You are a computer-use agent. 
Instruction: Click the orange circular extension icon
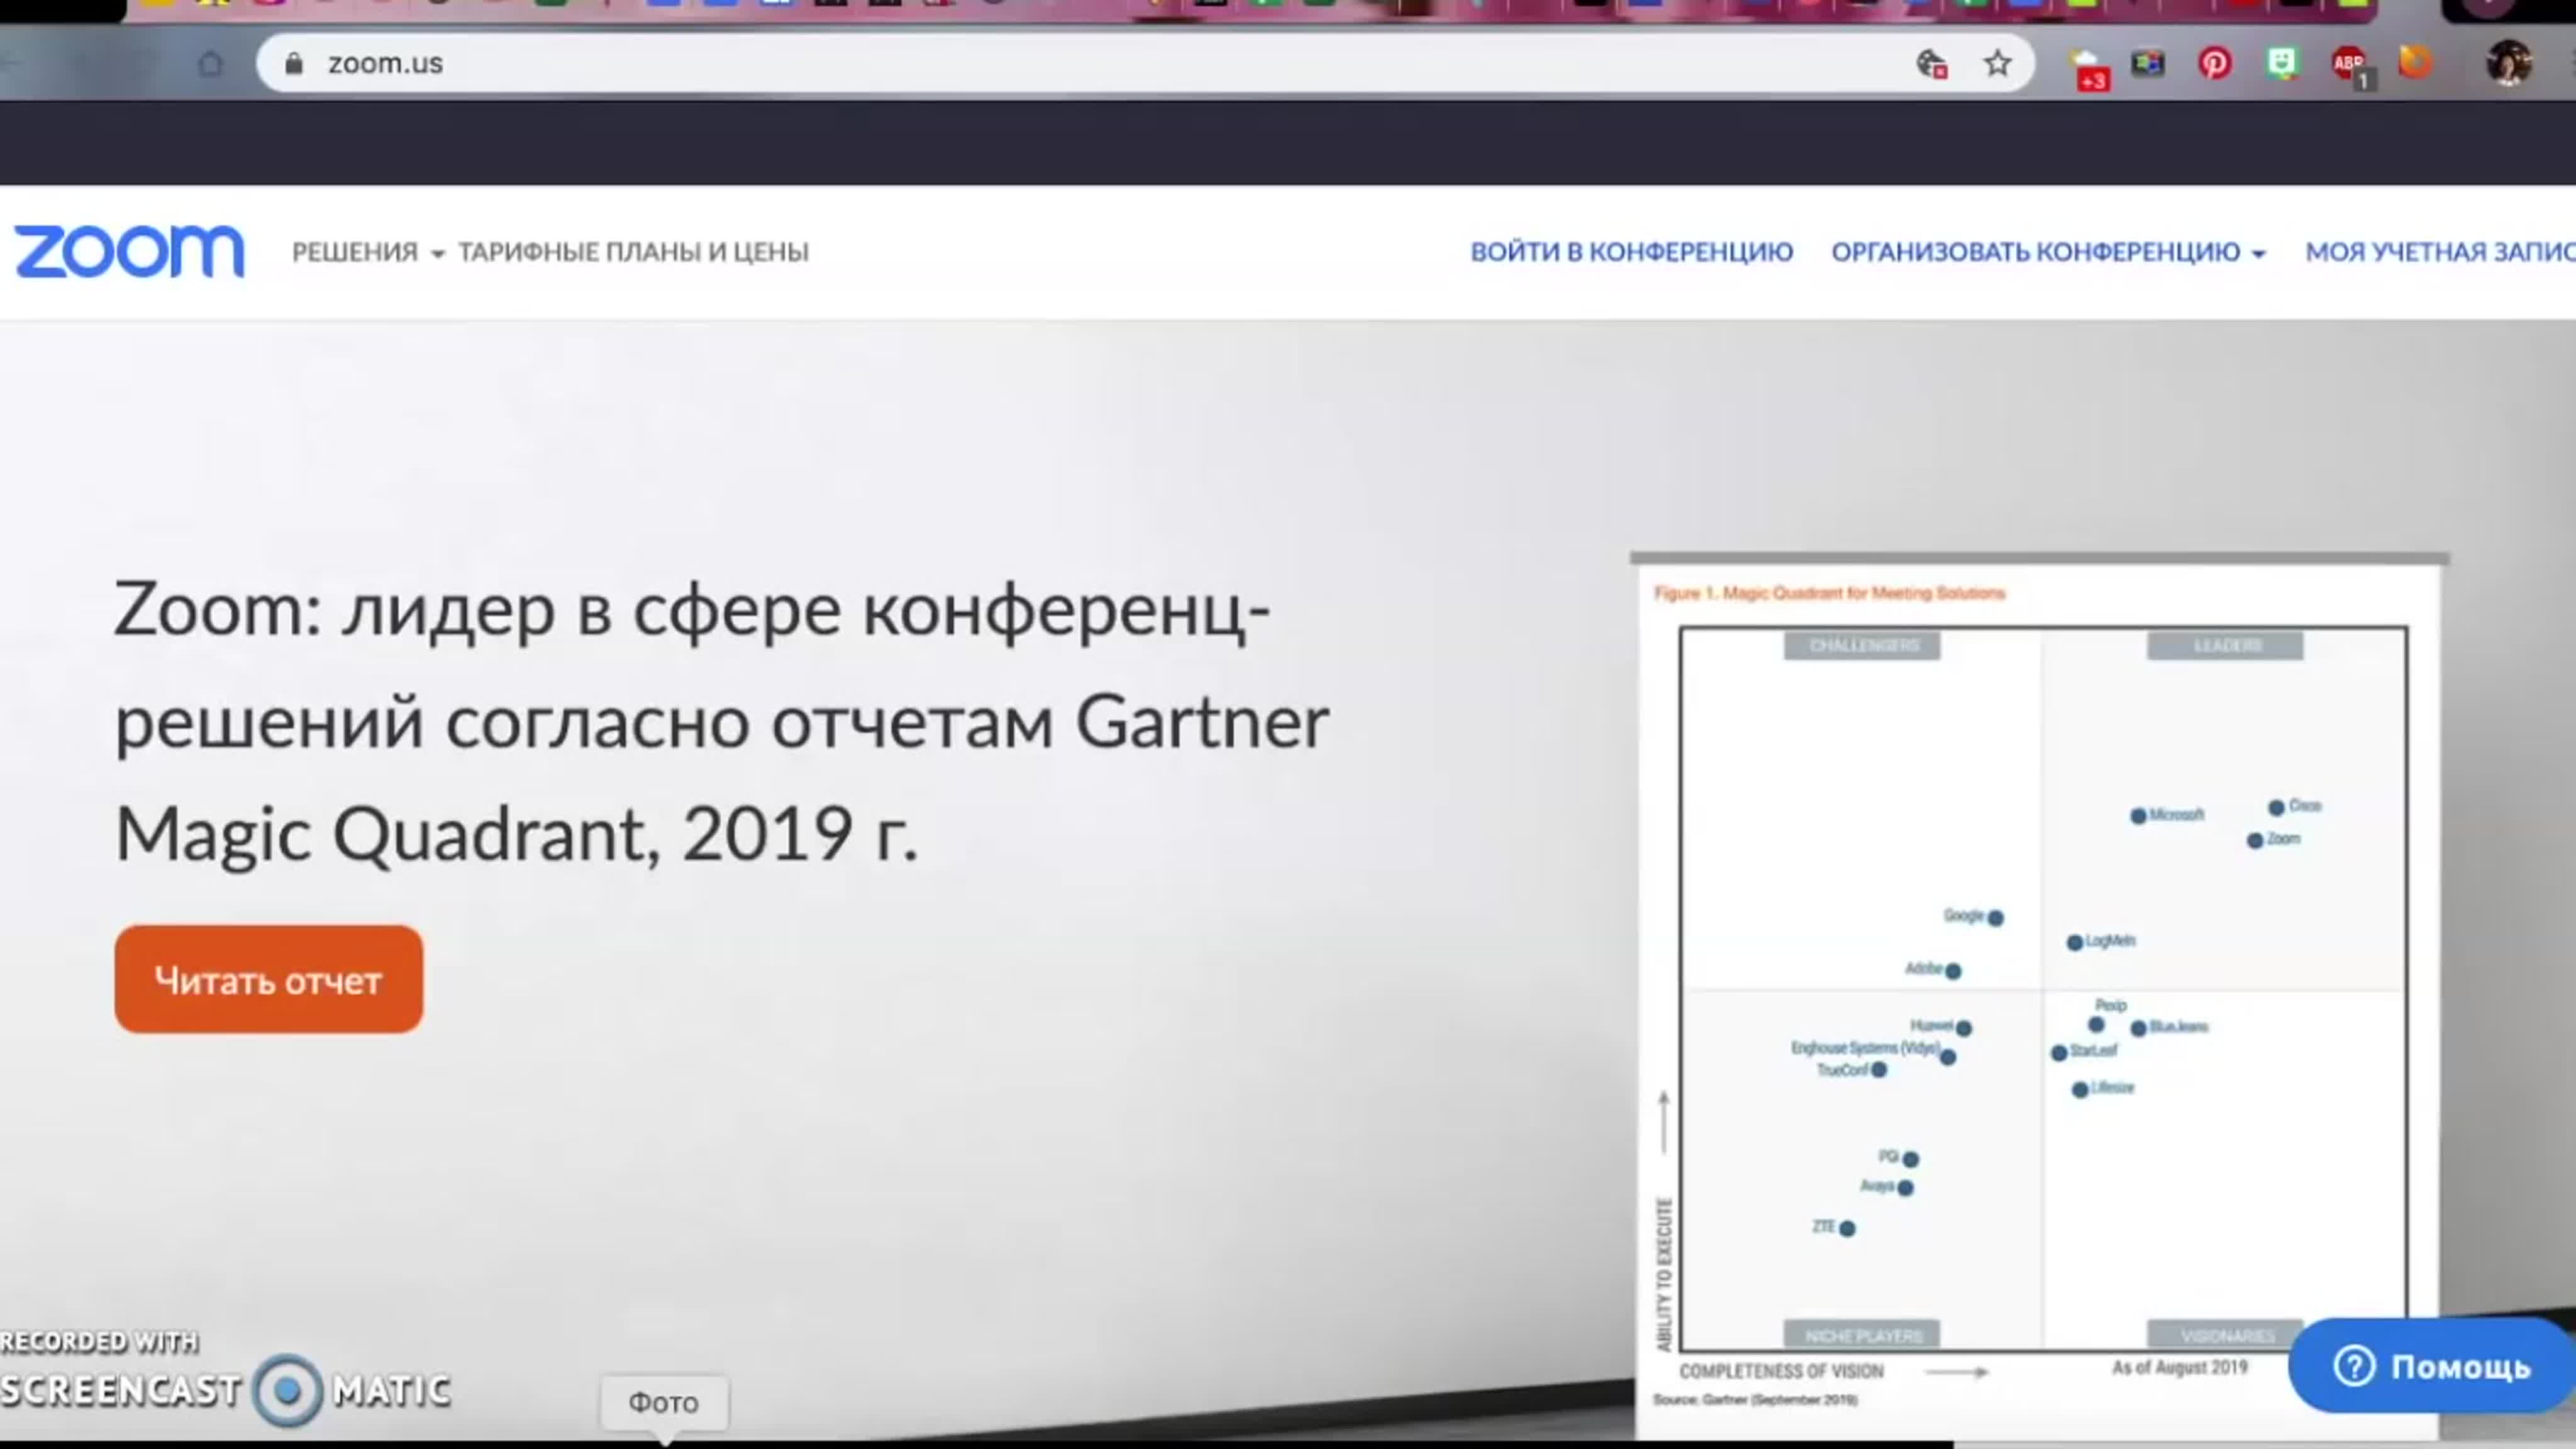click(2415, 63)
